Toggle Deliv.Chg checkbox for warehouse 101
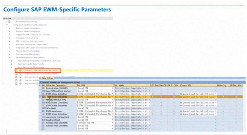 click(224, 94)
